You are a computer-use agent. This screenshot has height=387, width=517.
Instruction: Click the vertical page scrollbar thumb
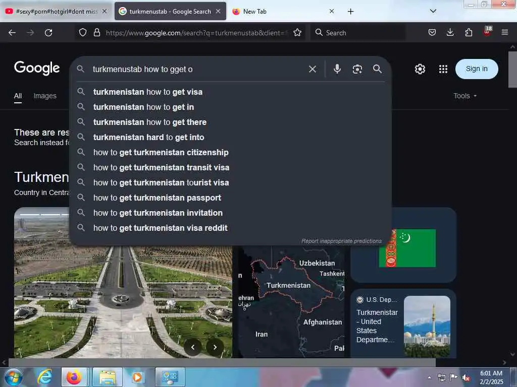(x=512, y=69)
